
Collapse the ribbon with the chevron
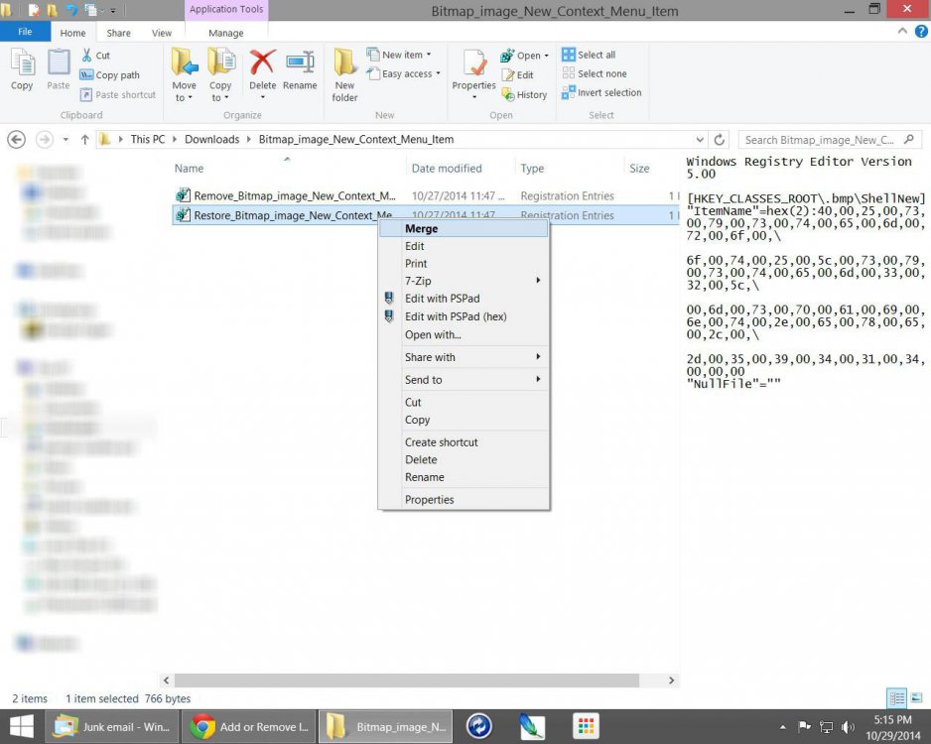tap(902, 31)
